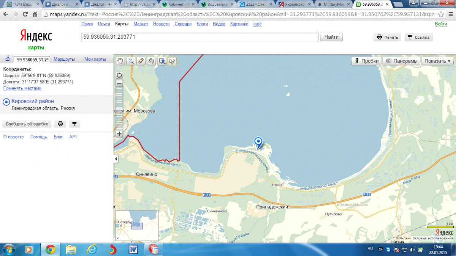Collapse the overview mini-map using its corner arrow
The width and height of the screenshot is (456, 256).
(117, 238)
